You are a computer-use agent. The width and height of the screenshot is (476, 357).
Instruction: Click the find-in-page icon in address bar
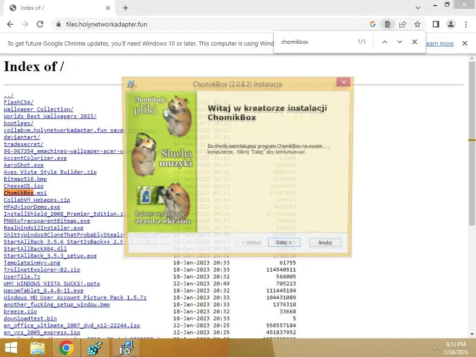[x=388, y=24]
